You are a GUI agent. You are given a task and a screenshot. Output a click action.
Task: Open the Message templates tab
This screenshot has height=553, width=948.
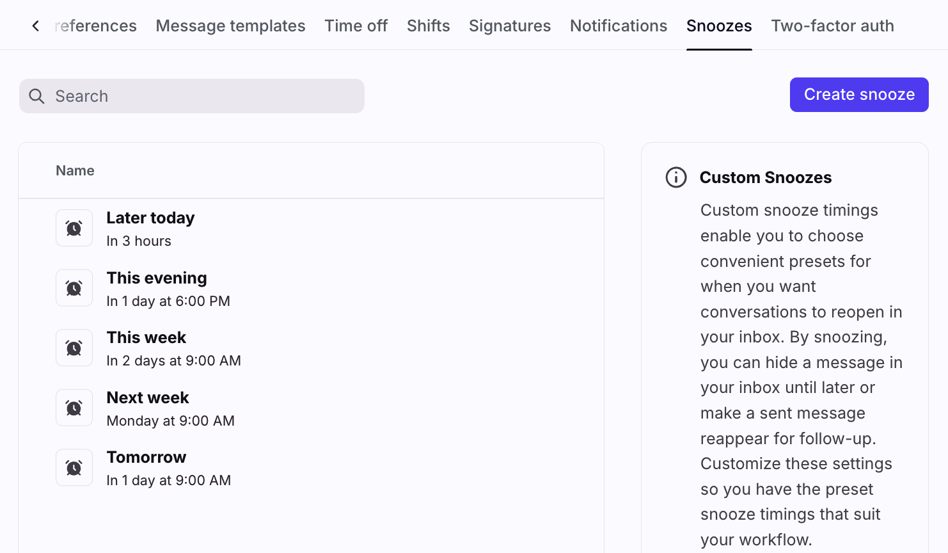pyautogui.click(x=230, y=26)
